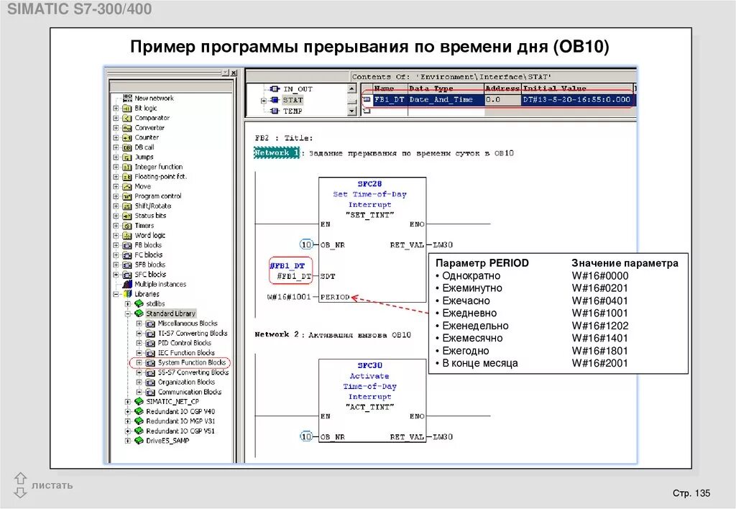Click the Floating-point fct. icon
The image size is (736, 509).
(x=126, y=177)
